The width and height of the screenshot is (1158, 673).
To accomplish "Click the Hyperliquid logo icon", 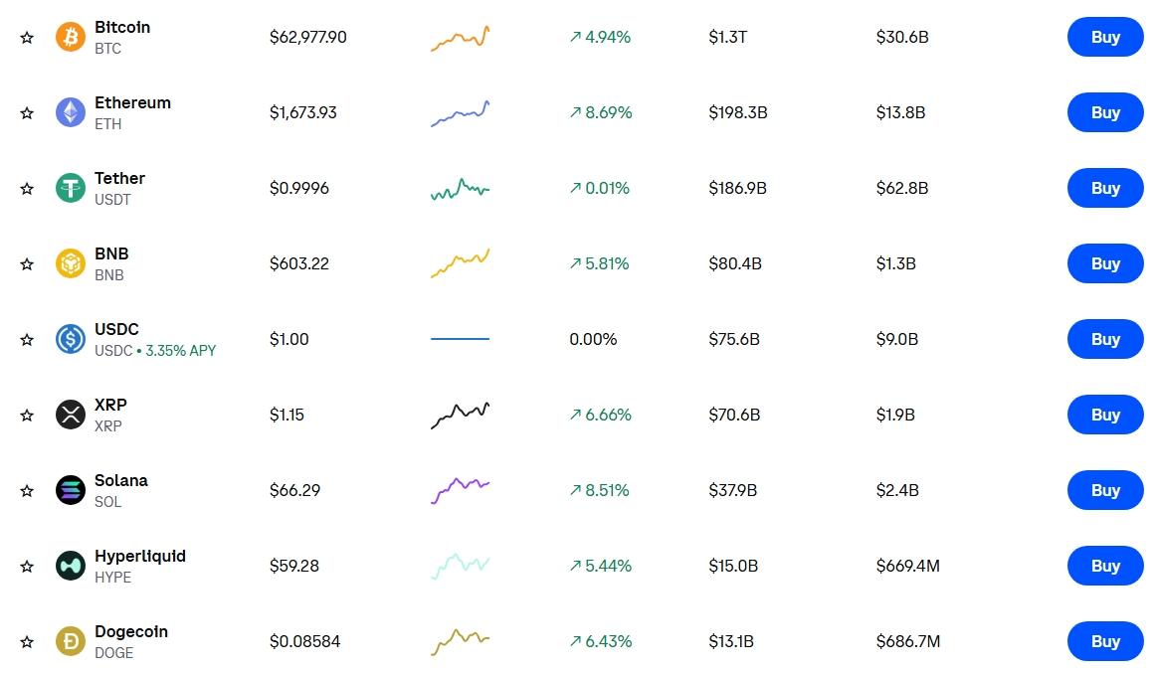I will 71,566.
